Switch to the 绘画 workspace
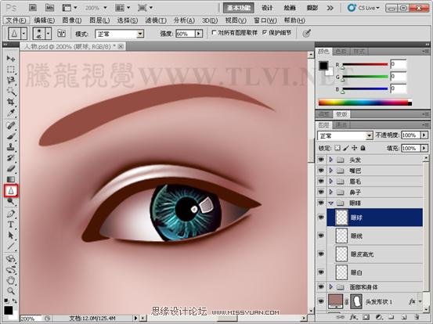433x324 pixels. click(x=290, y=8)
